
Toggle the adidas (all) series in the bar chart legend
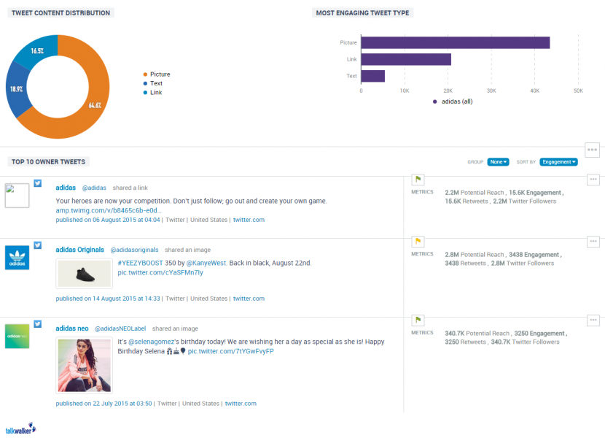(x=453, y=101)
